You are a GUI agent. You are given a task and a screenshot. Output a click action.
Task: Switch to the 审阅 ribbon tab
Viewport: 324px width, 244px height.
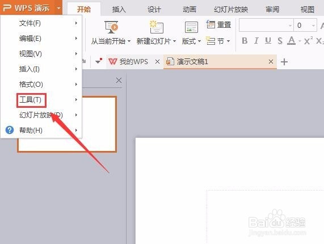click(x=272, y=9)
